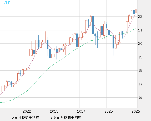151x121 pixels.
Task: Click the 月足 label at top left
Action: (7, 3)
